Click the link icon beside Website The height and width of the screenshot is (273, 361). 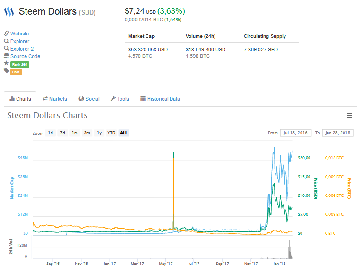[x=7, y=34]
